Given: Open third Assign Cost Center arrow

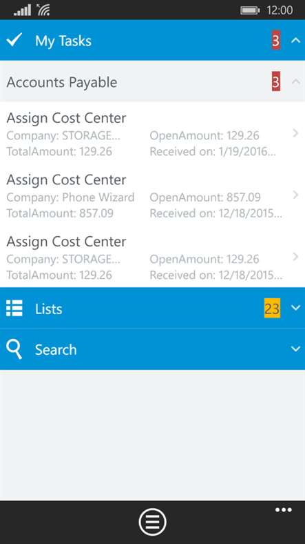Looking at the screenshot, I should pyautogui.click(x=295, y=257).
